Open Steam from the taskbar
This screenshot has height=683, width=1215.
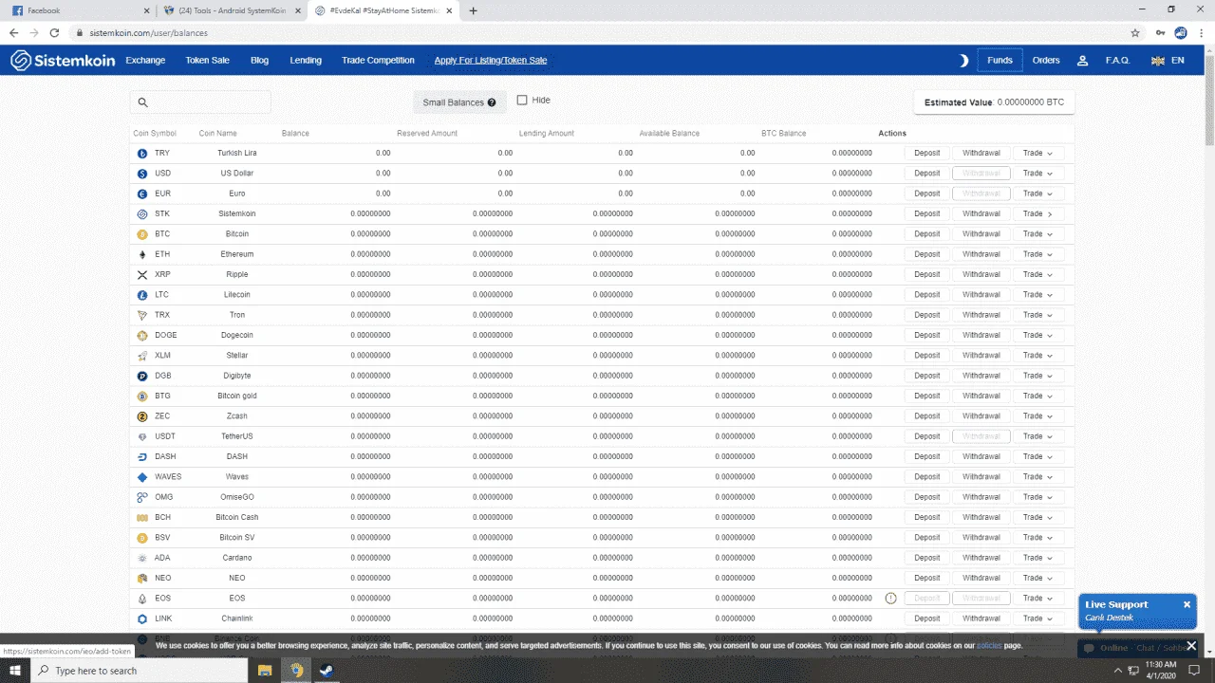pos(326,670)
